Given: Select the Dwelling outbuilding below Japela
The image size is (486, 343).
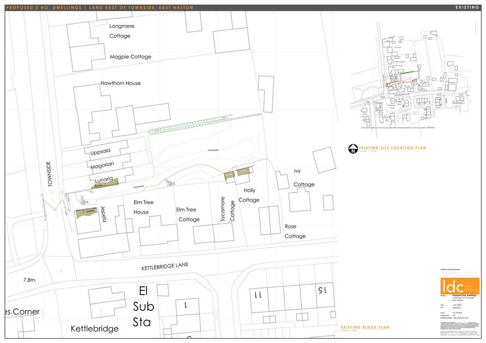Looking at the screenshot, I should [87, 213].
